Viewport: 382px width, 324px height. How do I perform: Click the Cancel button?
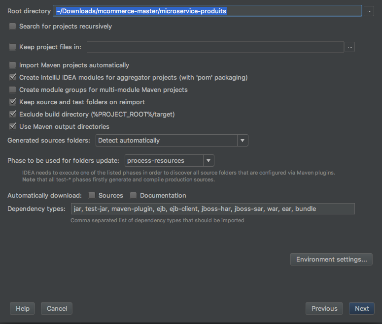point(57,309)
